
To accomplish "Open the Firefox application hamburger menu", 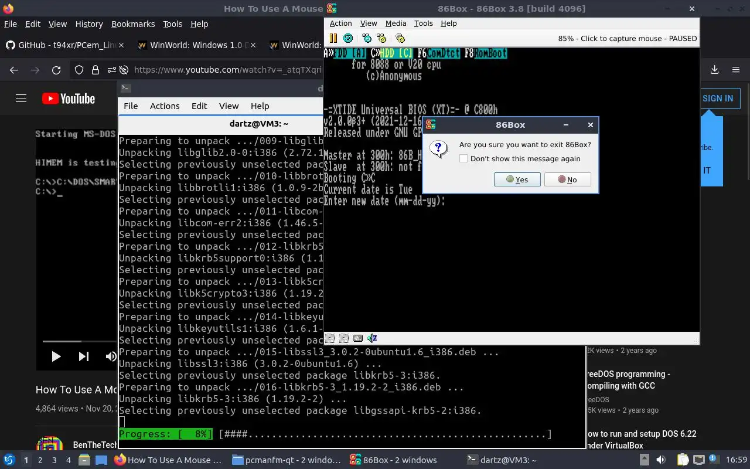I will click(736, 70).
